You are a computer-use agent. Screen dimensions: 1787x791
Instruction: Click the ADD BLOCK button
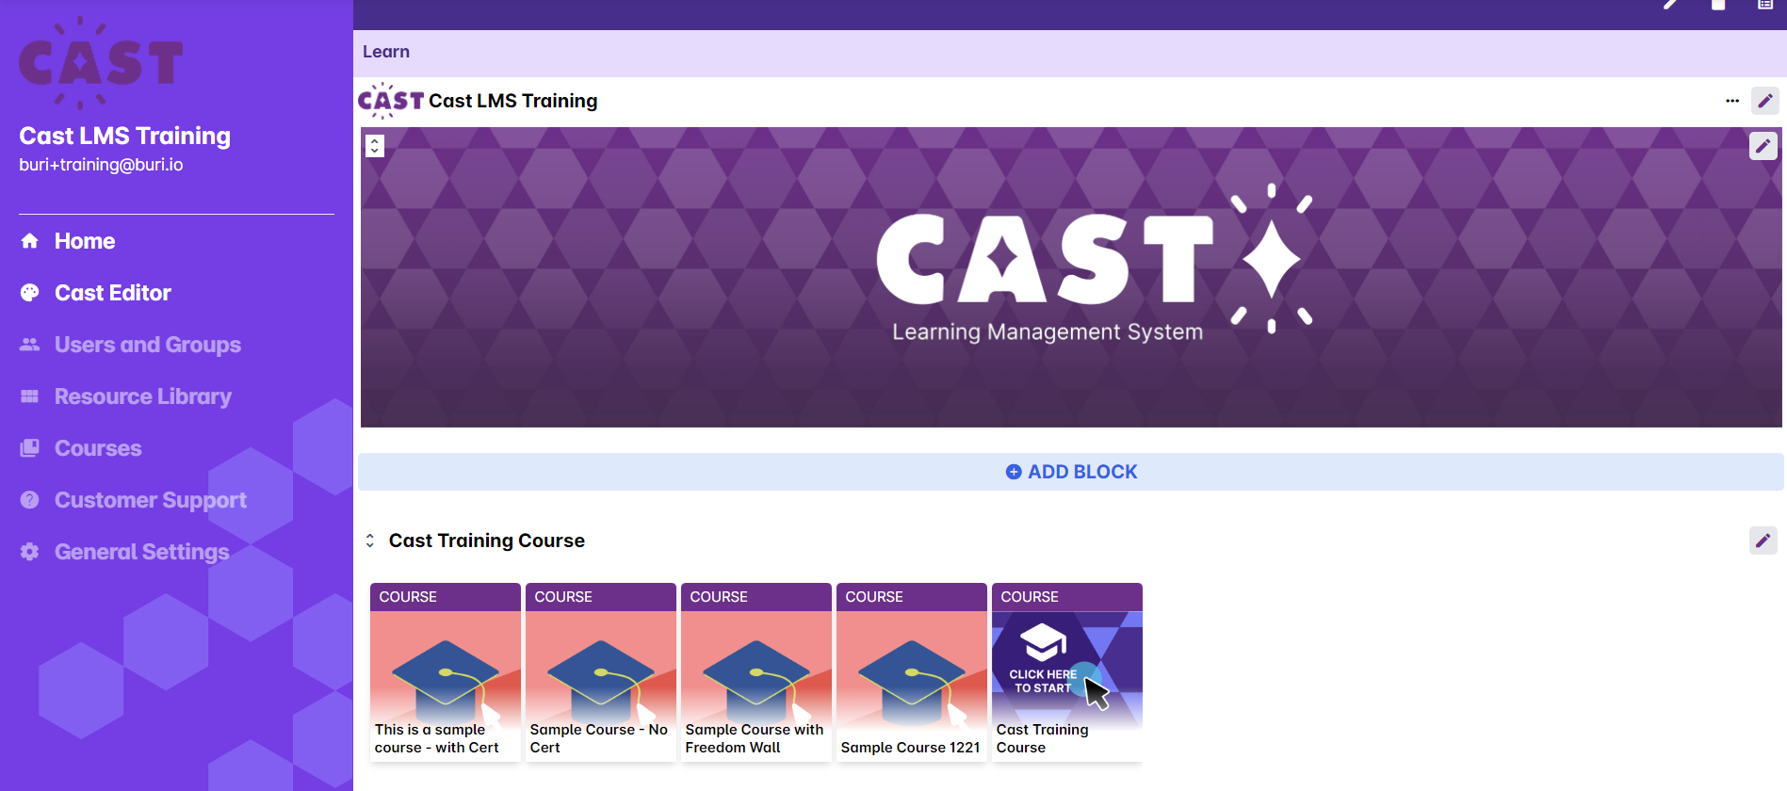coord(1071,472)
